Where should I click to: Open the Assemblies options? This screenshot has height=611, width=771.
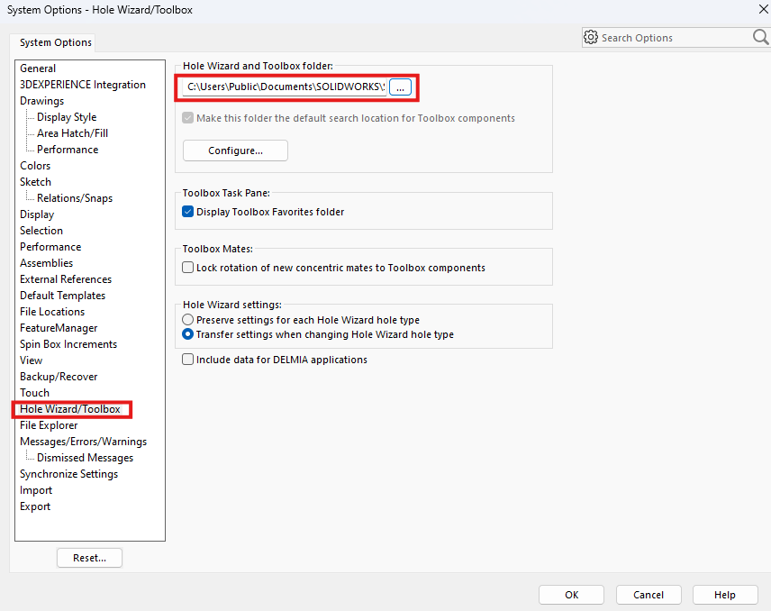46,263
